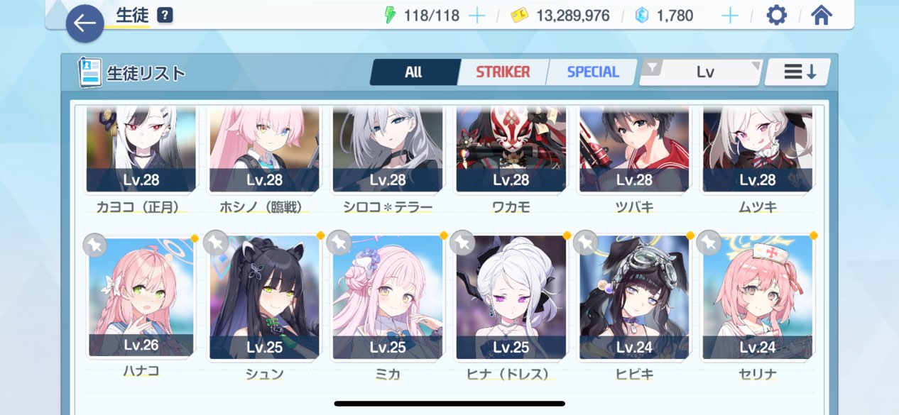
Task: Toggle the pin on セリナ's card
Action: (708, 243)
